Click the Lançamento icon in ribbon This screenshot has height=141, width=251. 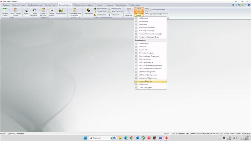click(x=88, y=12)
